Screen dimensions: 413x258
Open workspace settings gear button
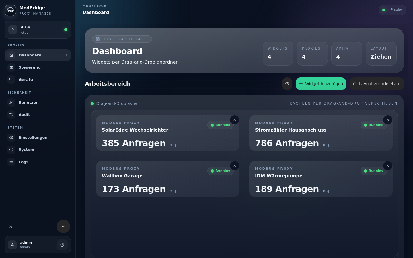click(x=287, y=84)
